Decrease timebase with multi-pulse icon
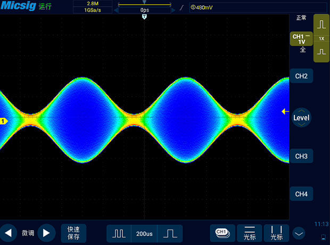 (x=119, y=233)
